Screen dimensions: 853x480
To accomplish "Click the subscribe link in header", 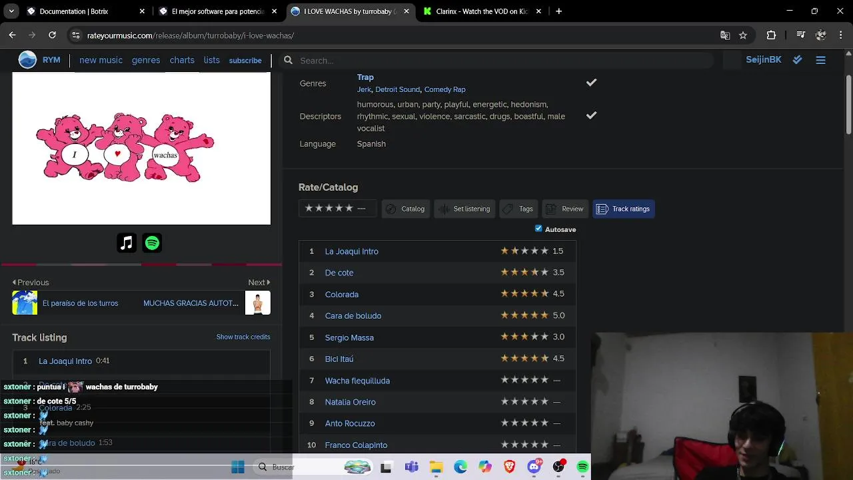I will coord(245,61).
